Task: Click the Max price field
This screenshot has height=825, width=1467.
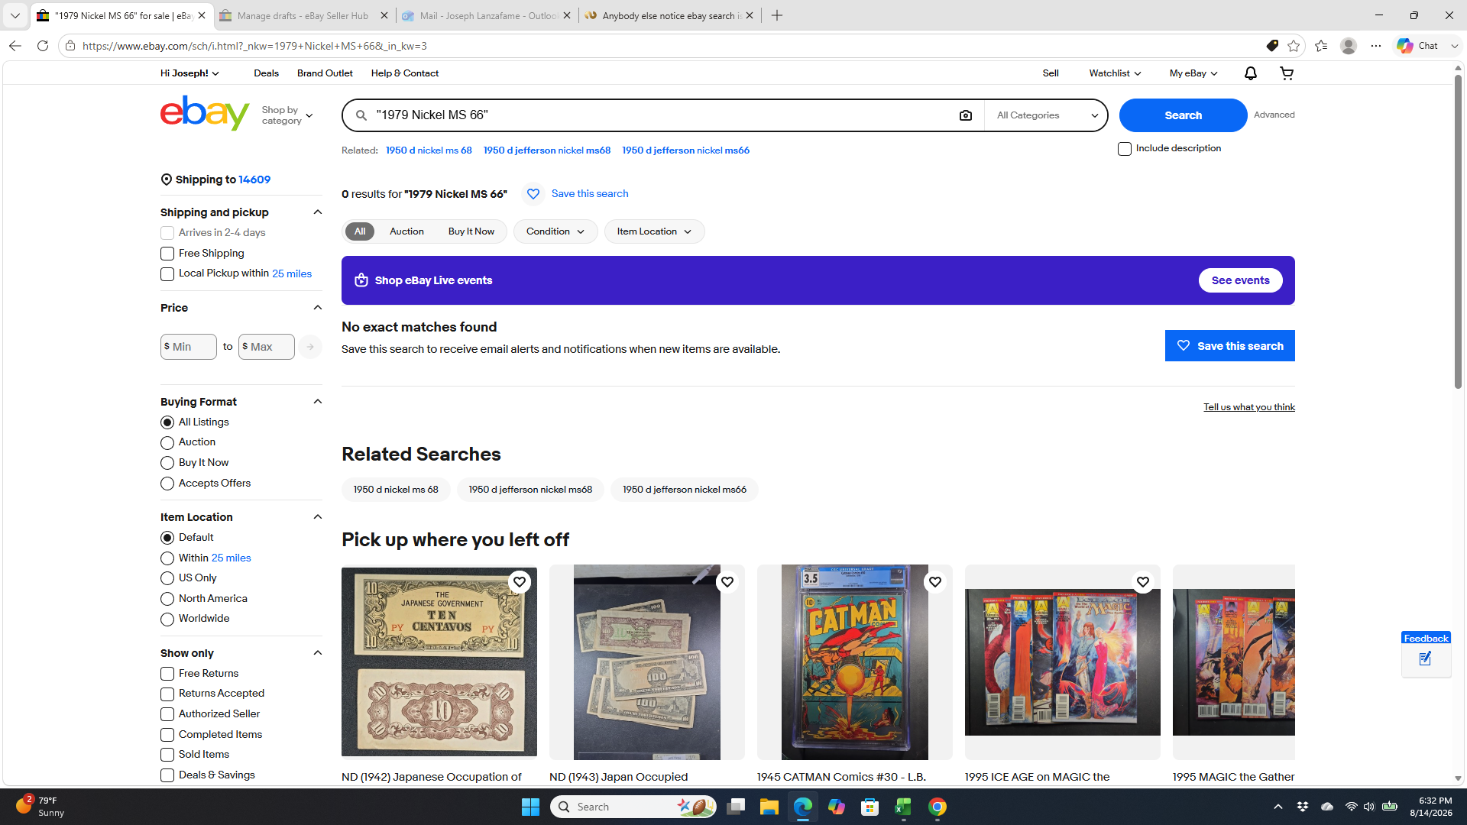Action: coord(267,347)
